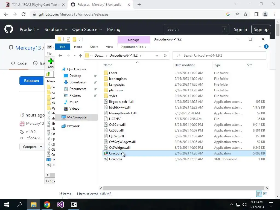This screenshot has height=210, width=280.
Task: Open the Code tab on GitHub
Action: click(x=19, y=63)
